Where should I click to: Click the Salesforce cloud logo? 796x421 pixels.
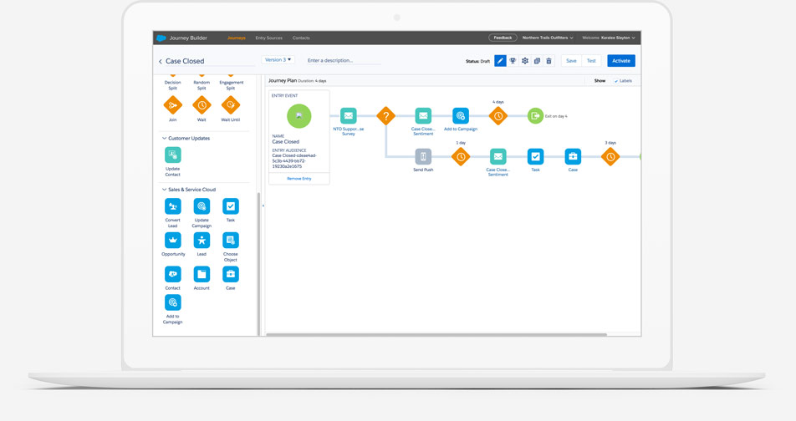[161, 38]
